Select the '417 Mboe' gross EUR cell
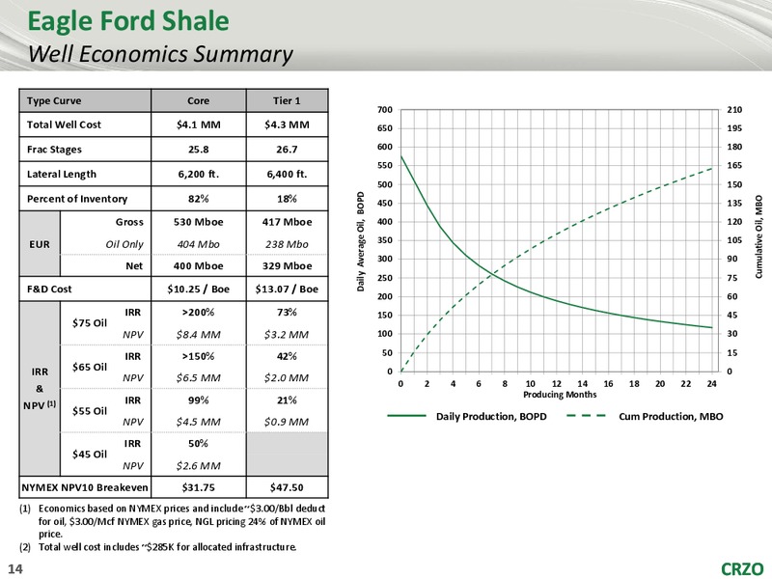 [287, 222]
